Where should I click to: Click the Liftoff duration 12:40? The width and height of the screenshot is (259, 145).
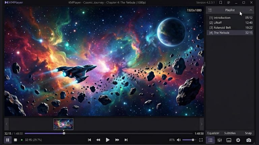point(249,23)
